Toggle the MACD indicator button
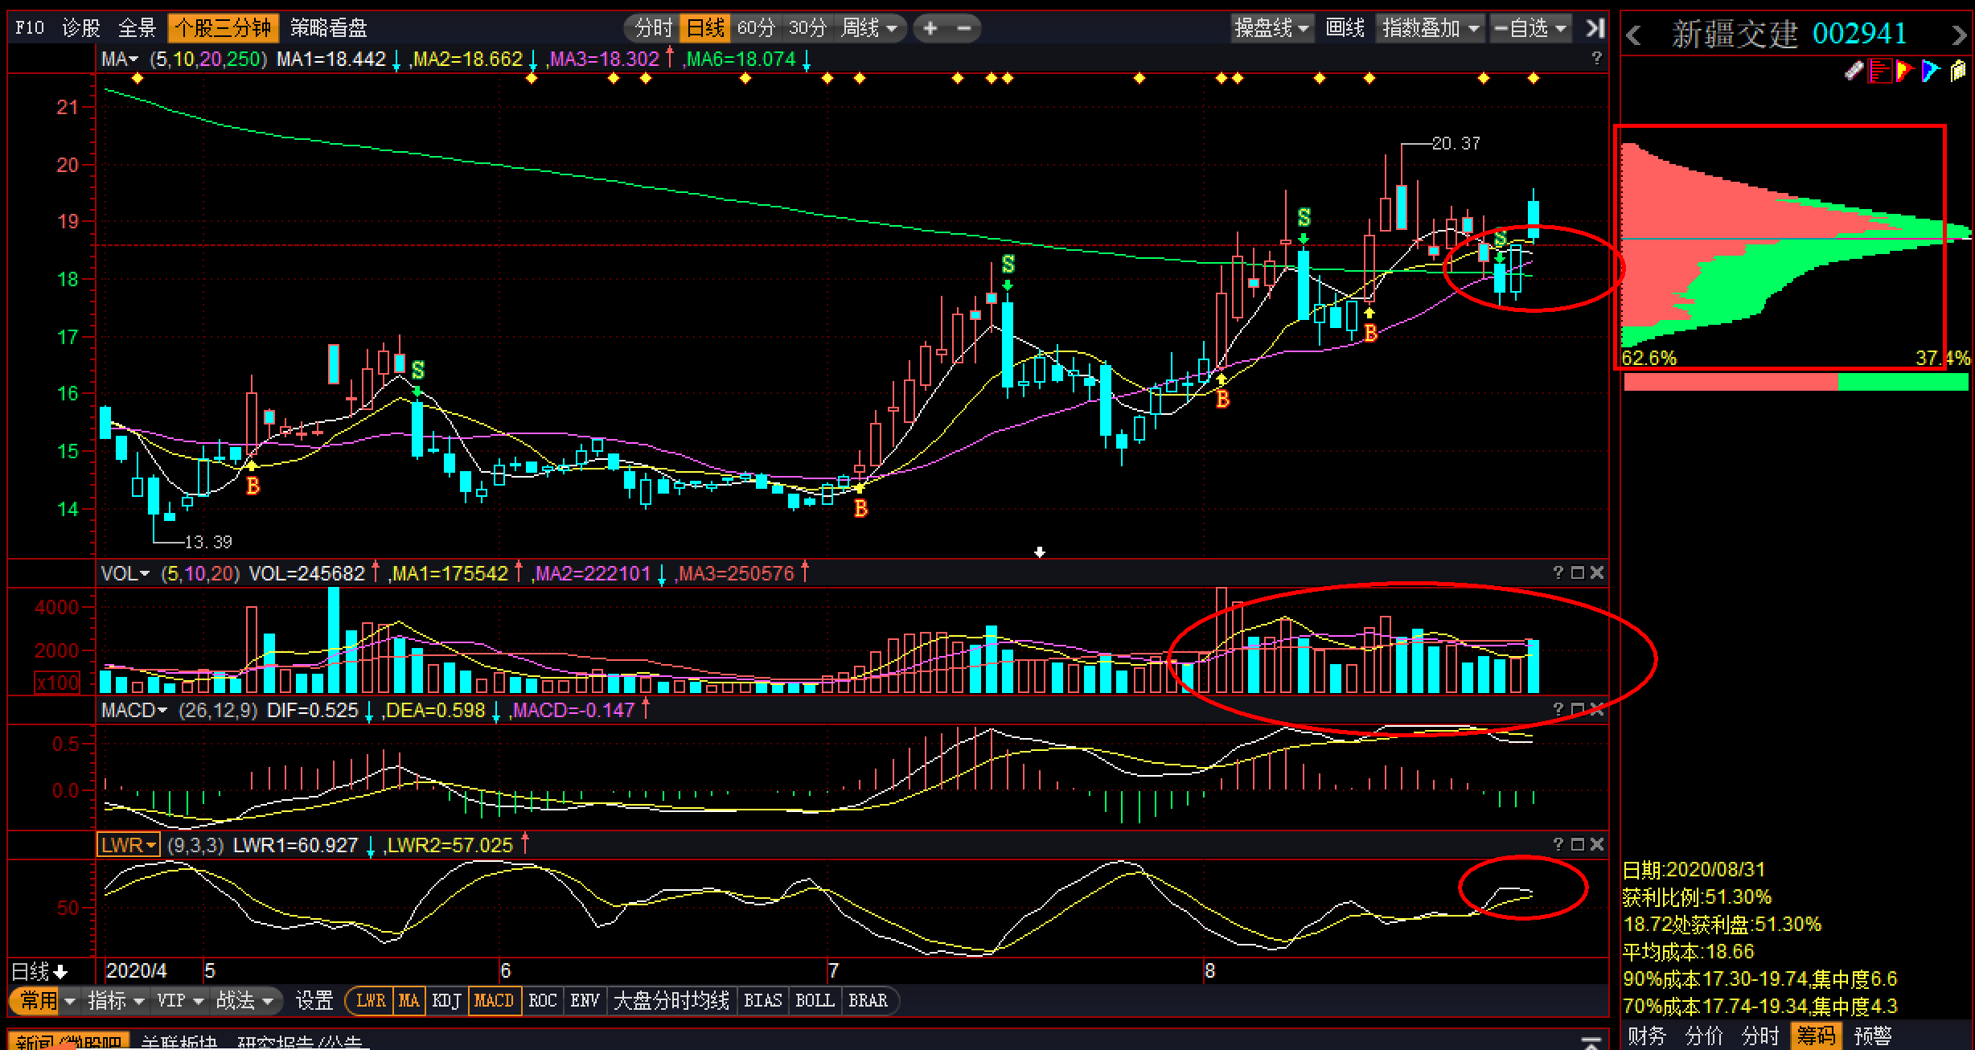The height and width of the screenshot is (1050, 1975). point(494,1001)
